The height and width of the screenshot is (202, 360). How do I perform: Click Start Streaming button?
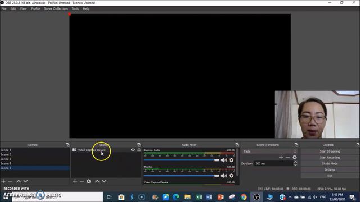[x=330, y=151]
